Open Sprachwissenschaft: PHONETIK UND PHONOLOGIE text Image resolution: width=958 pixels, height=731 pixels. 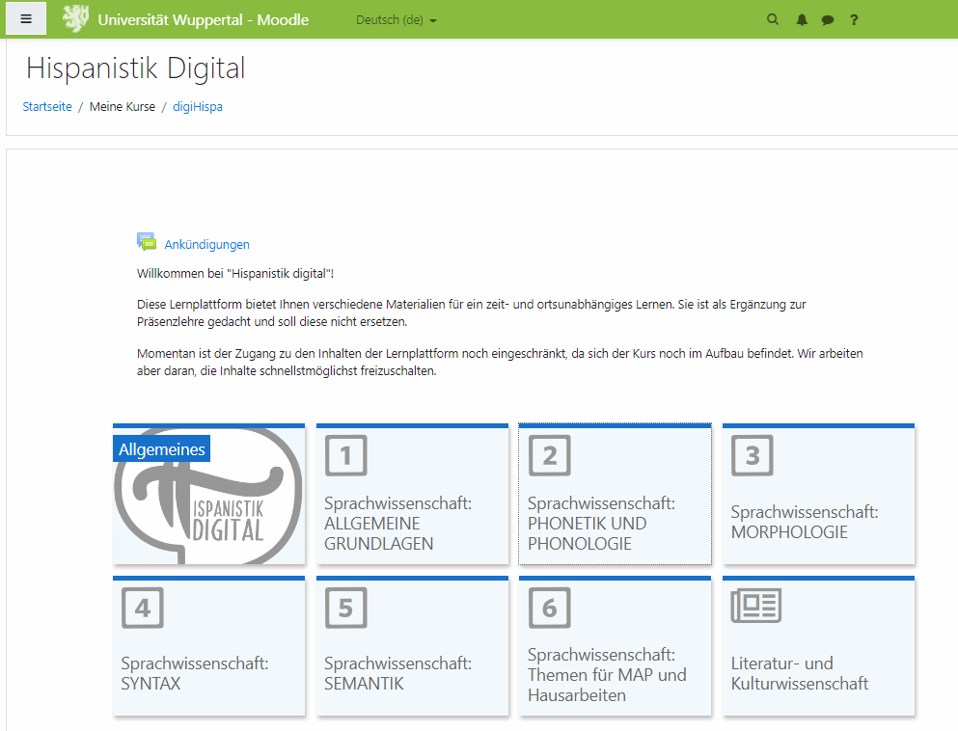[601, 524]
